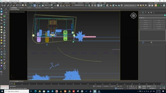Open the reference coordinate system dropdown
This screenshot has width=166, height=93.
(47, 5)
